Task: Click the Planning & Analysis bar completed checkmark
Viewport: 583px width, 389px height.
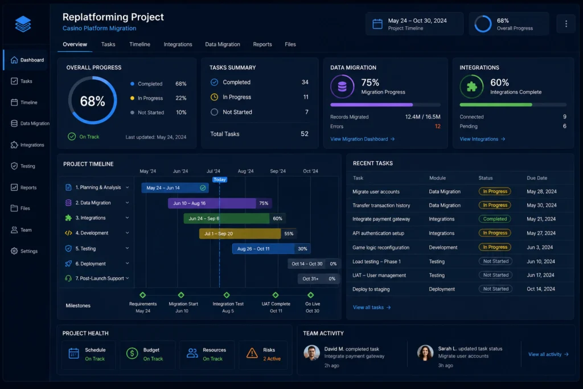Action: 203,188
